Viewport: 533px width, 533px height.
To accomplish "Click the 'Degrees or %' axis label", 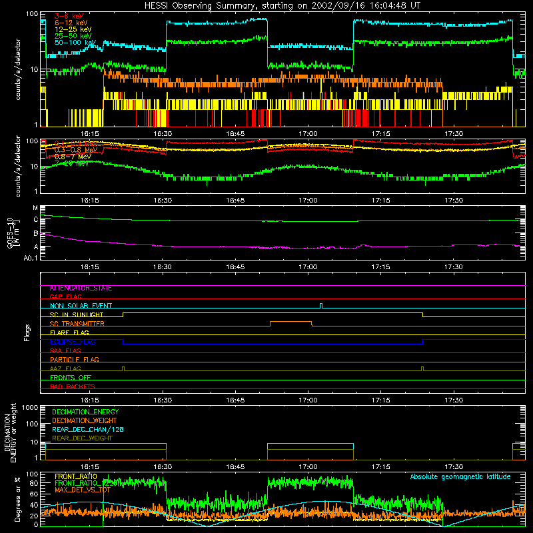I will point(18,500).
